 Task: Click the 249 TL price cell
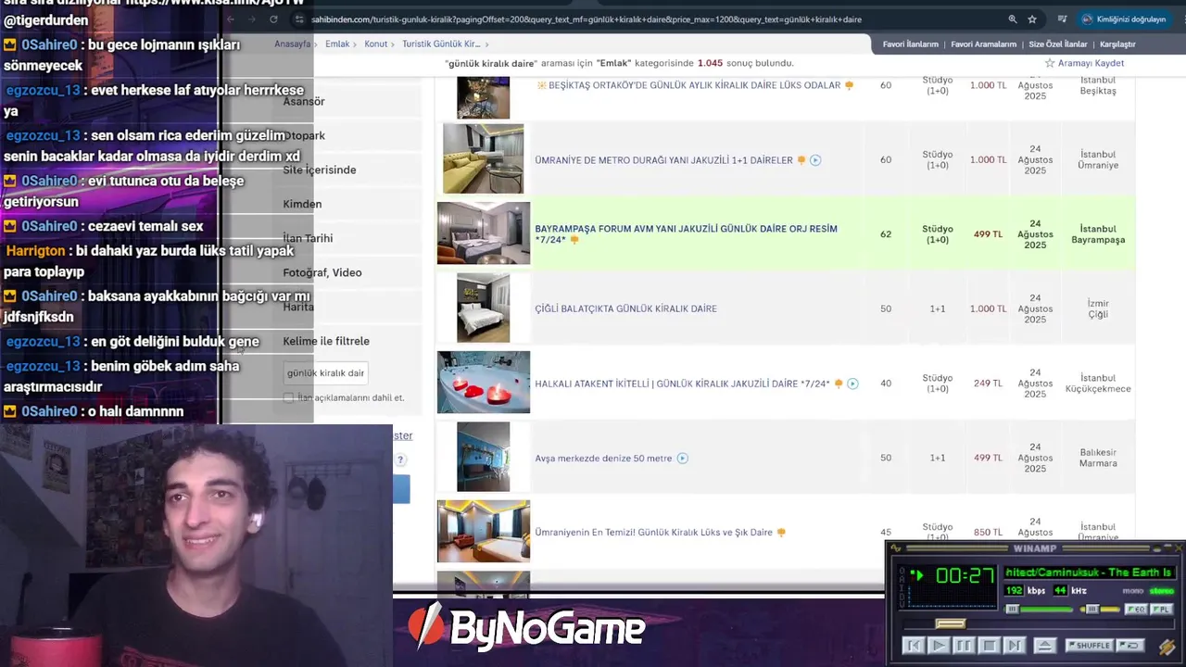[988, 384]
